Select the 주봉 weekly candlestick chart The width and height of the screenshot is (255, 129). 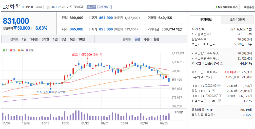[x=147, y=39]
